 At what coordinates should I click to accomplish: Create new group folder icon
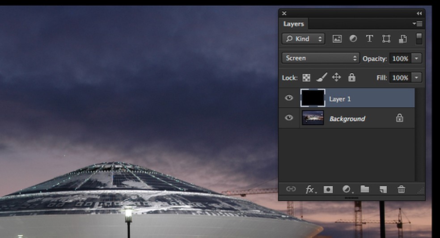pyautogui.click(x=364, y=189)
